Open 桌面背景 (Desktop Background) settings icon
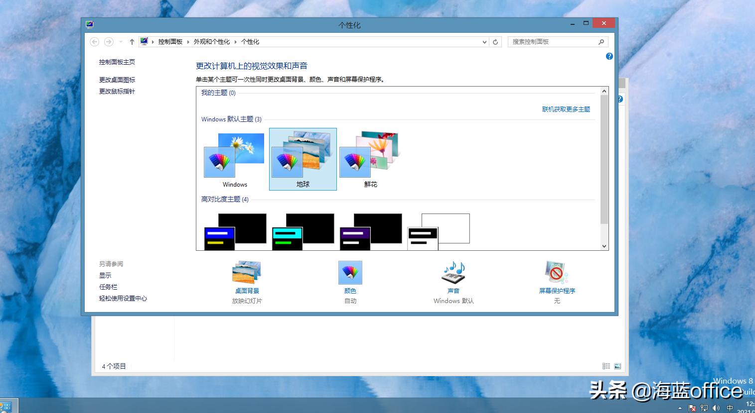755x413 pixels. pyautogui.click(x=246, y=272)
